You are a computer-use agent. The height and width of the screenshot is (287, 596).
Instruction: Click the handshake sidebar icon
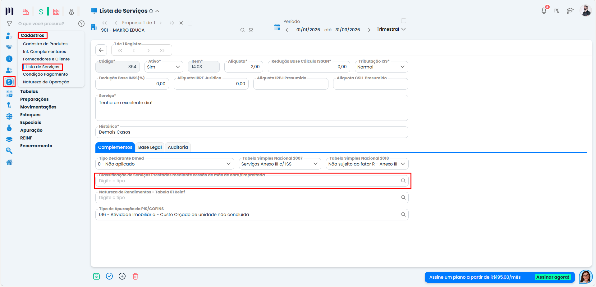(x=9, y=47)
